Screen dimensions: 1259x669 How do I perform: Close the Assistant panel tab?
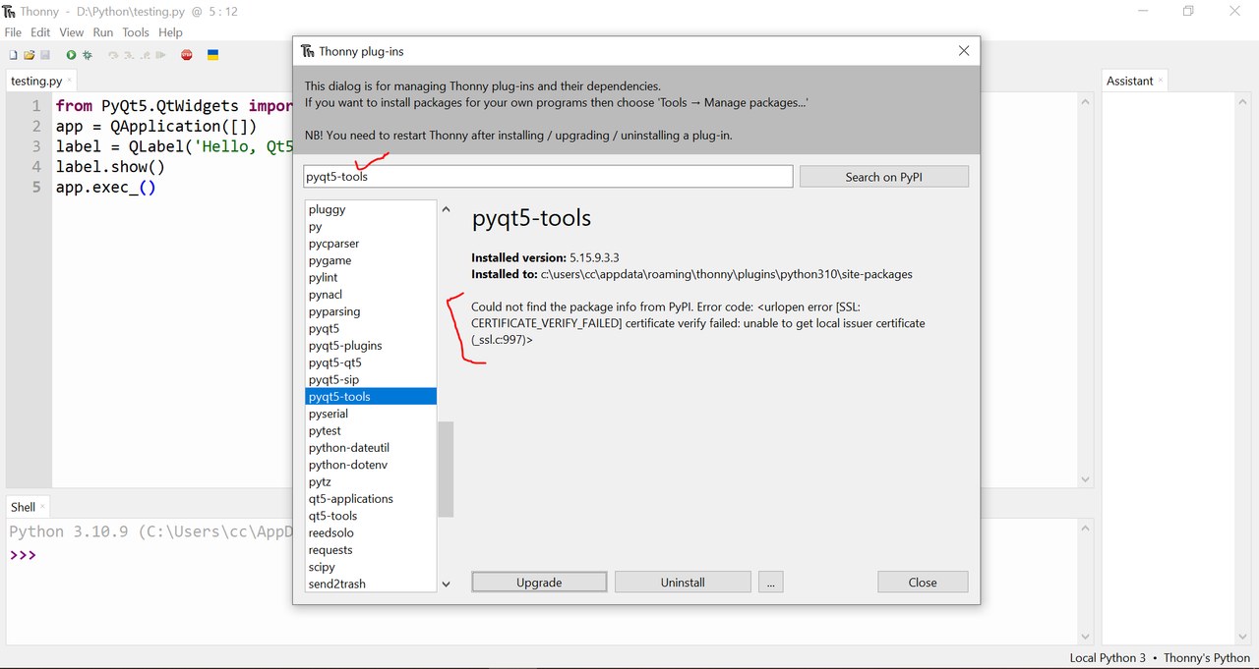click(1161, 81)
